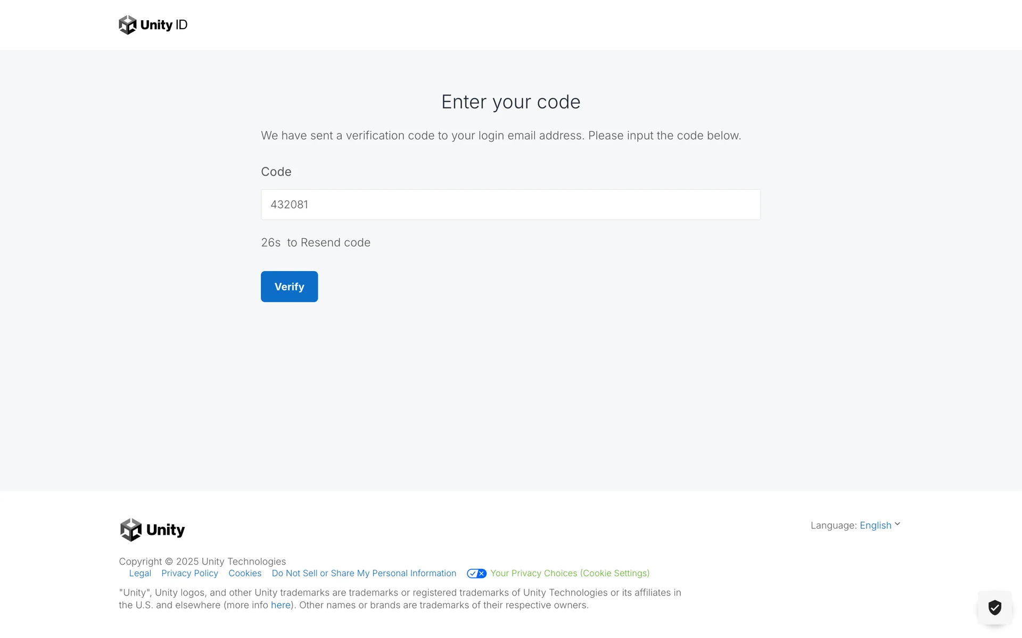Click the blue privacy choices check-and-x icon
This screenshot has width=1022, height=638.
pyautogui.click(x=476, y=574)
